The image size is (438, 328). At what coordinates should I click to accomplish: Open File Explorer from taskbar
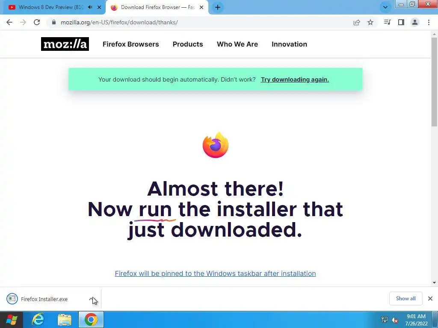65,319
